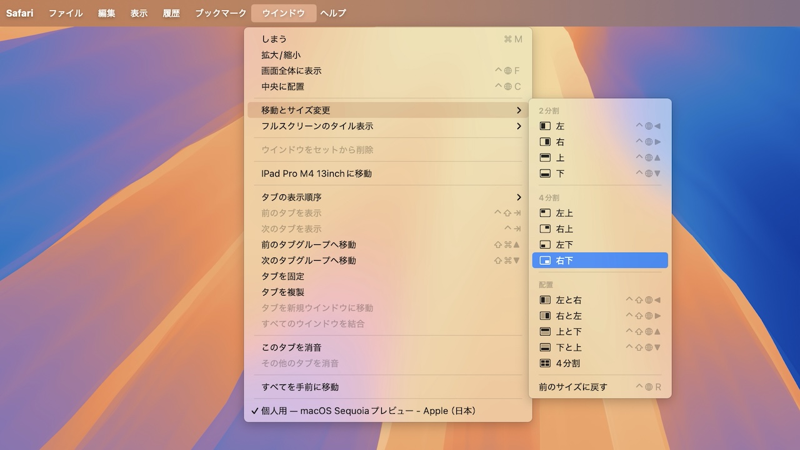Click the bottom-left quarter icon (左下)

[x=545, y=245]
